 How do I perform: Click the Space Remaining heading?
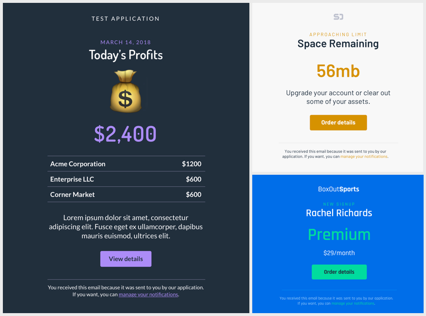[338, 44]
